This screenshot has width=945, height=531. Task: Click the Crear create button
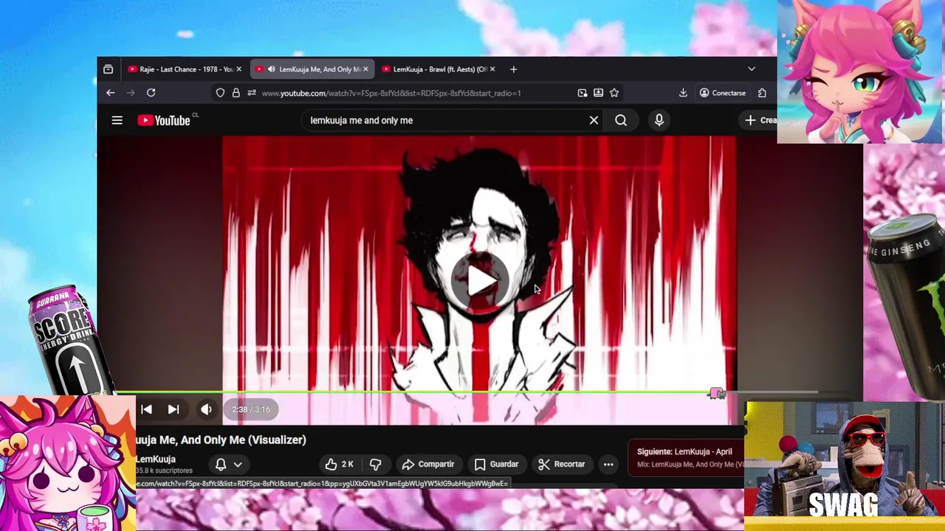point(759,120)
